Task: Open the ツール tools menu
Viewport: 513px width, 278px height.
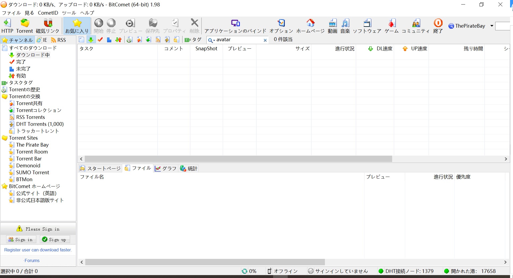Action: [x=69, y=13]
